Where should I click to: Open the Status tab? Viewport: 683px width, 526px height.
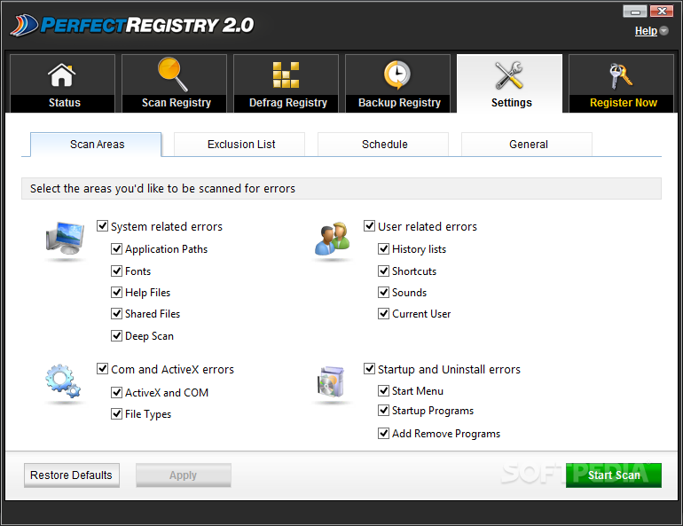(62, 83)
